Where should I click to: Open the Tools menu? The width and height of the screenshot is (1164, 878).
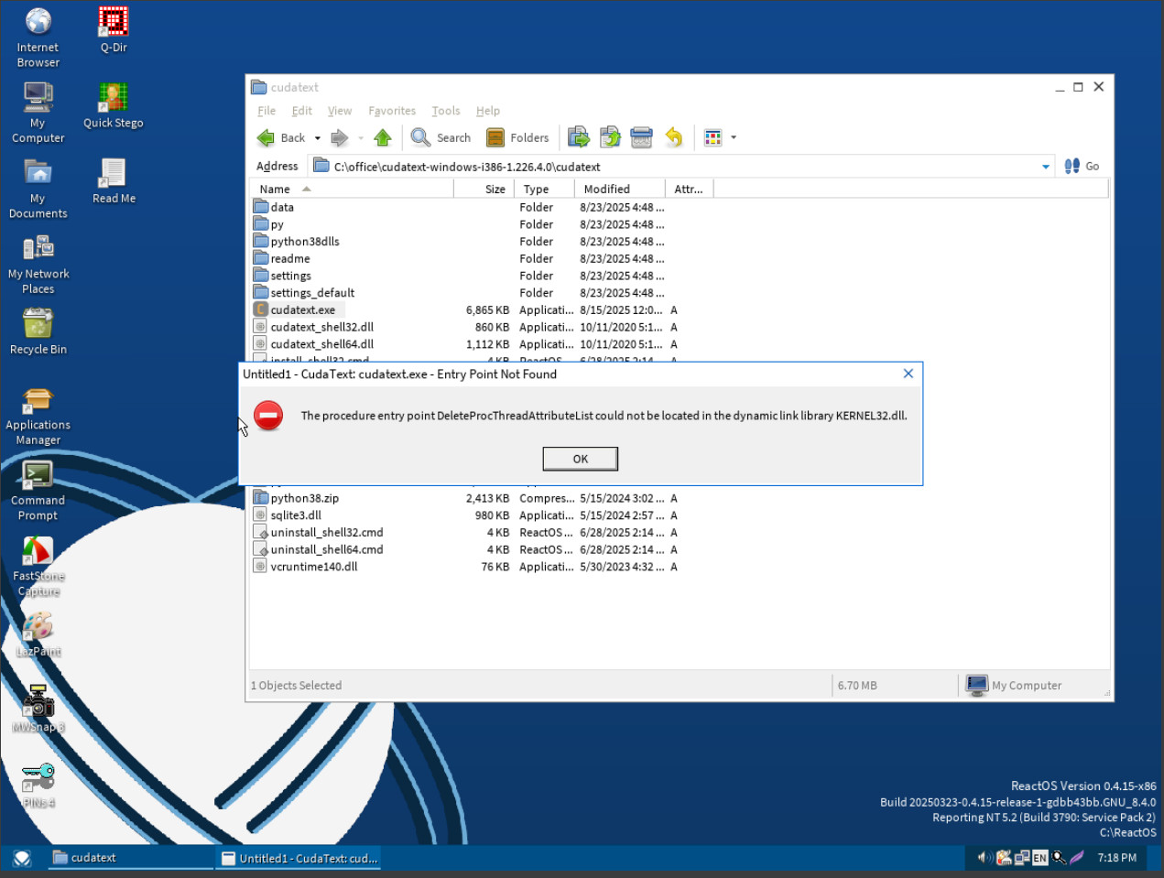pyautogui.click(x=446, y=111)
